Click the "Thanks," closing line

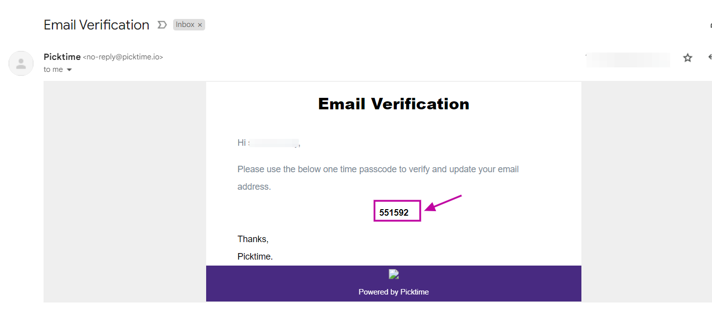pos(253,239)
